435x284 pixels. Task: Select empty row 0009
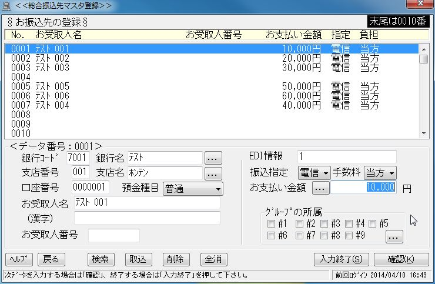click(x=212, y=125)
